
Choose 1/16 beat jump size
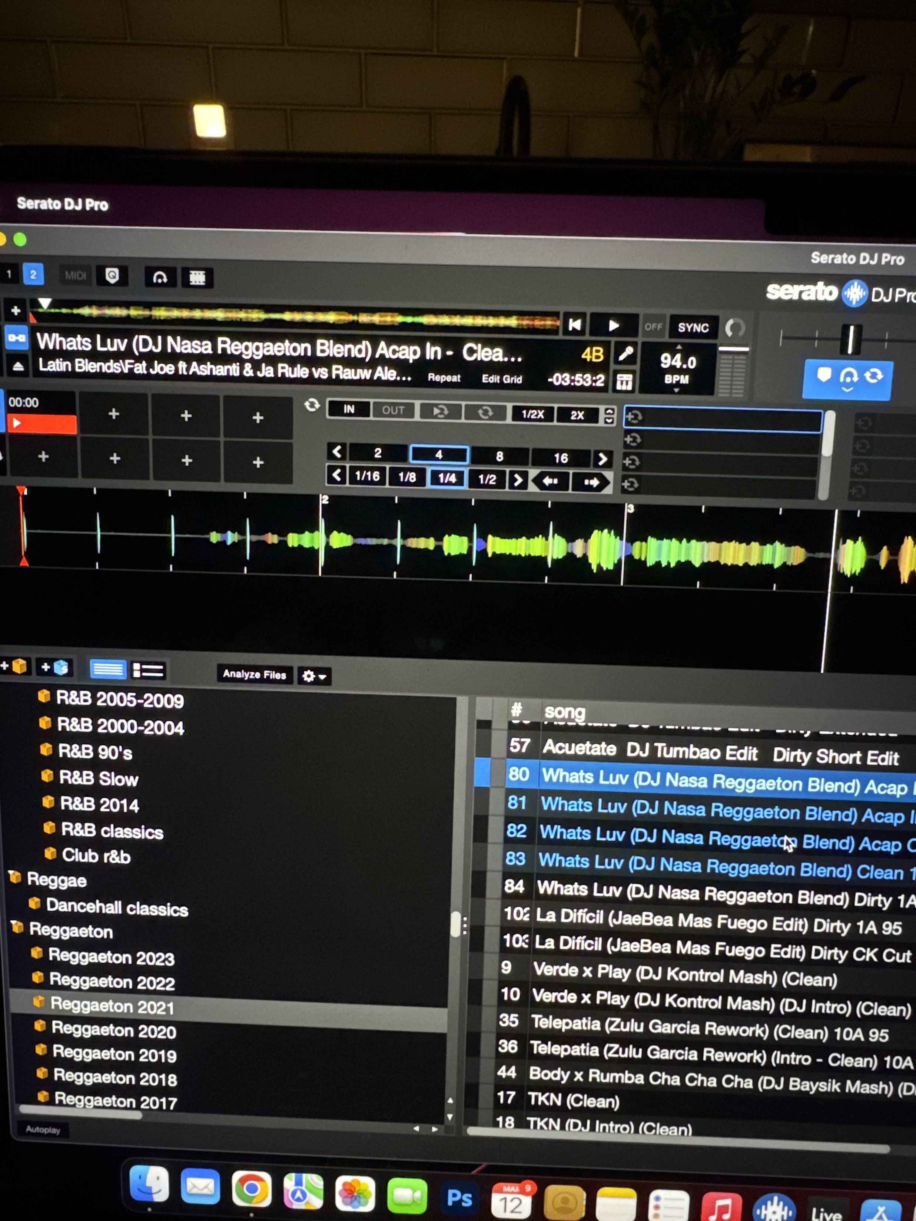click(x=367, y=476)
